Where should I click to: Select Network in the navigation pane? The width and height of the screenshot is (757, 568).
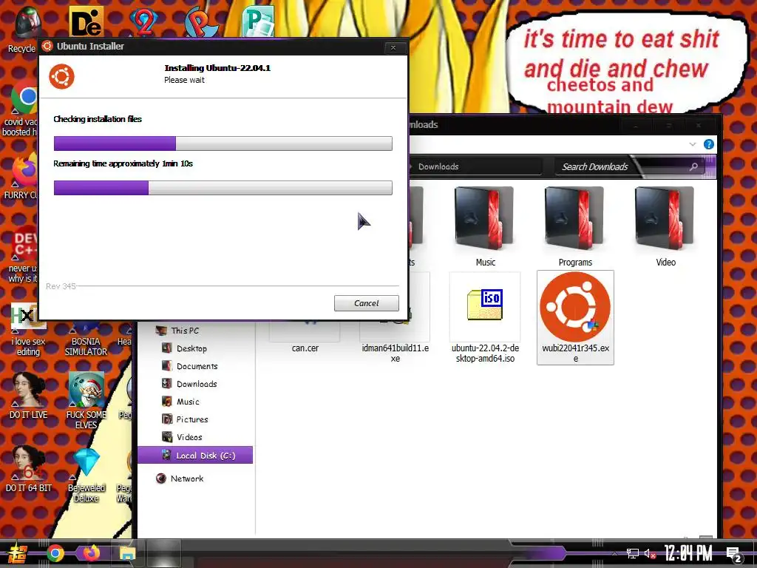point(186,479)
